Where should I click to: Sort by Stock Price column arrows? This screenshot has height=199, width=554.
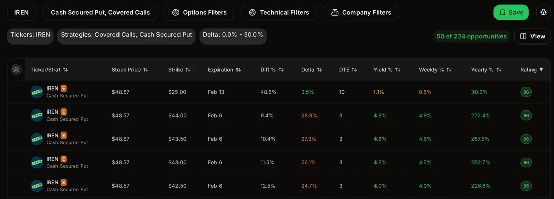point(146,70)
